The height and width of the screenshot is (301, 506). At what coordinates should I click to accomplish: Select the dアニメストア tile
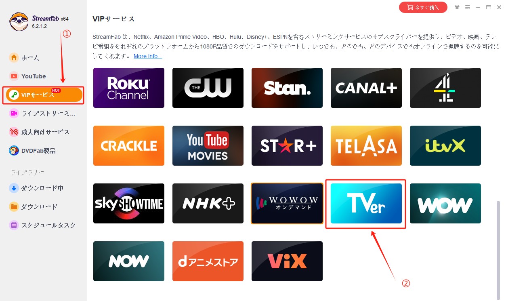coord(208,261)
